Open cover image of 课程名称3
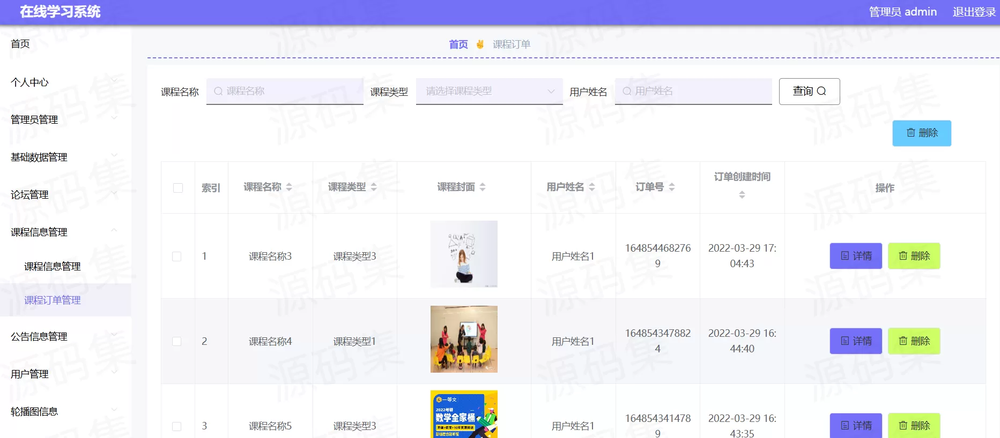The image size is (1000, 438). [464, 254]
